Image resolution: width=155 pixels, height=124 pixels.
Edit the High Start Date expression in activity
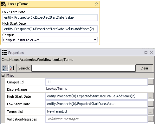point(50,29)
